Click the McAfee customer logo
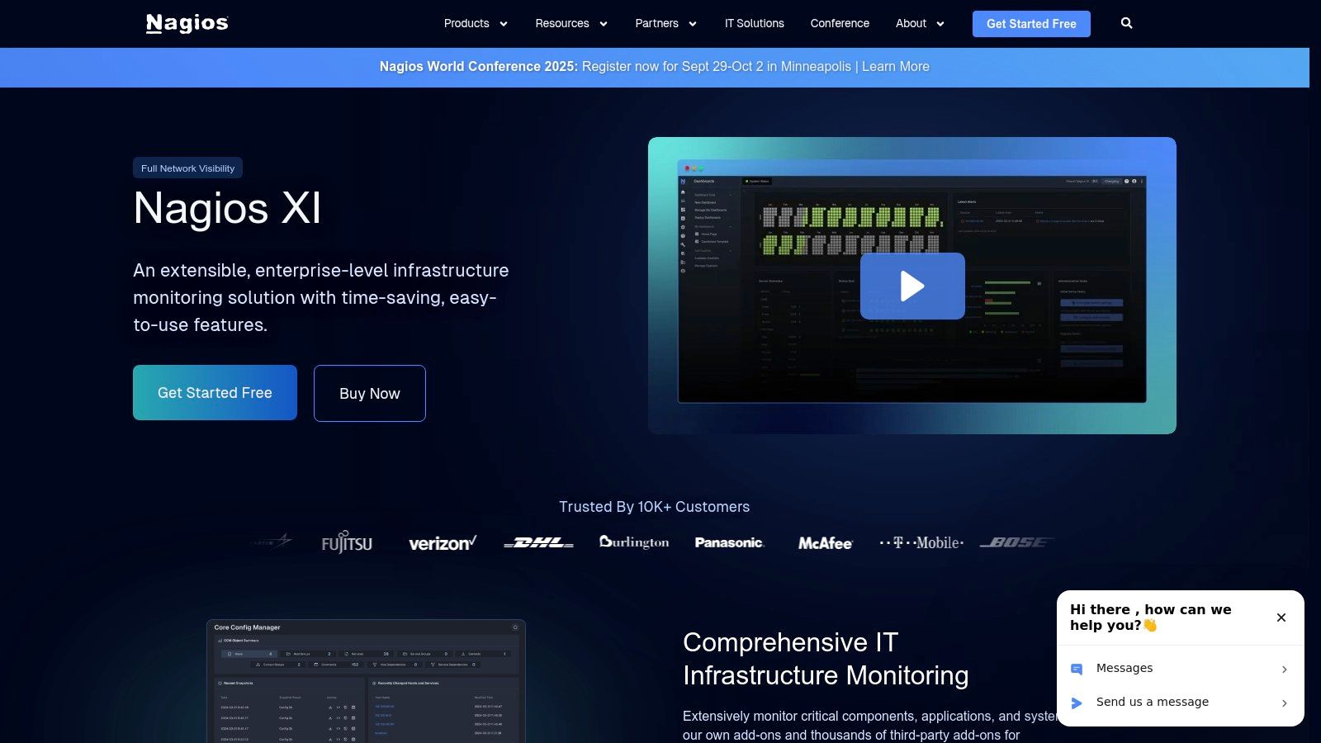 point(825,543)
